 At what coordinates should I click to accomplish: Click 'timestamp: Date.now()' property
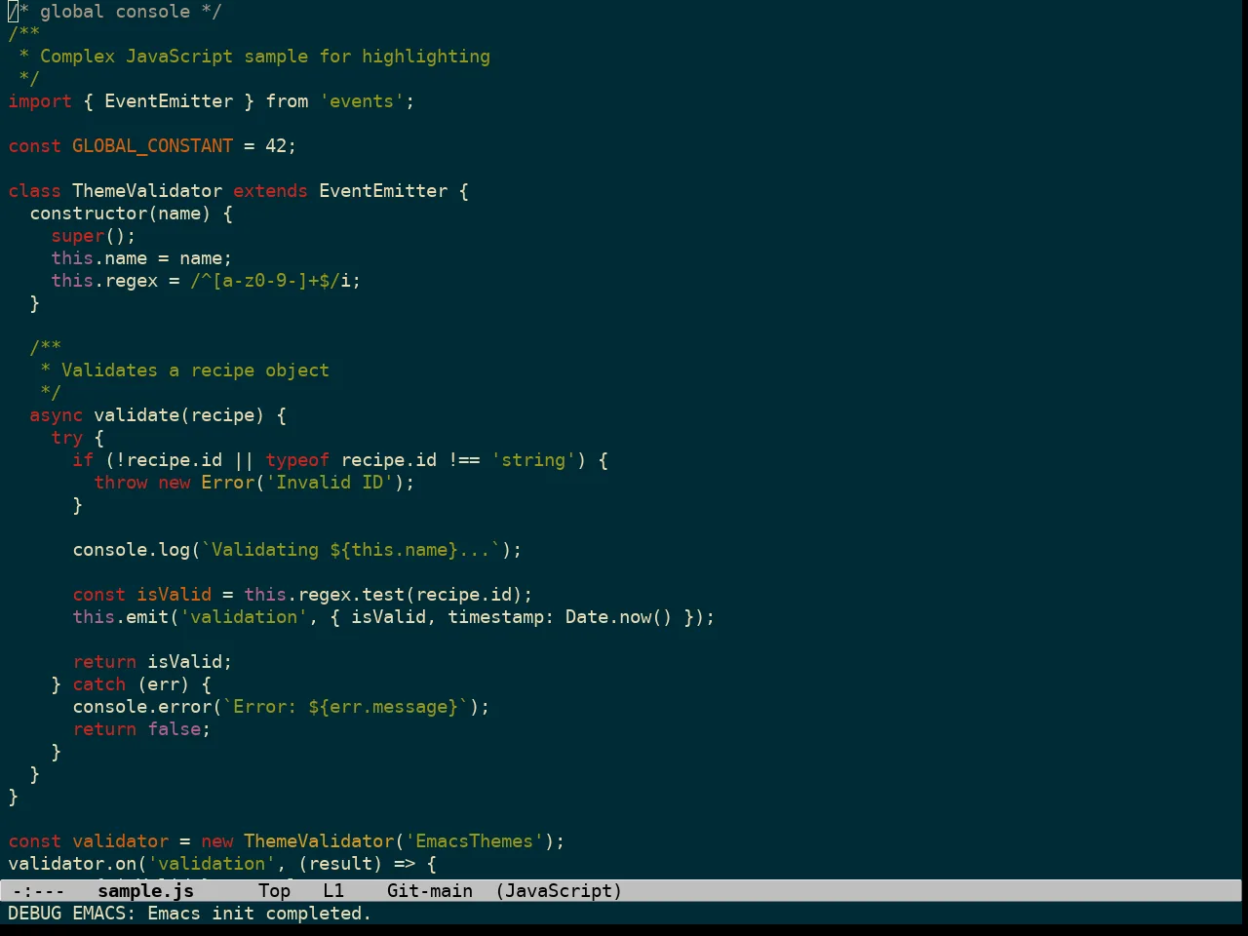pyautogui.click(x=561, y=617)
